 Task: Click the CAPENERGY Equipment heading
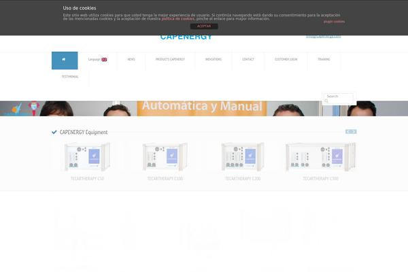click(x=84, y=132)
